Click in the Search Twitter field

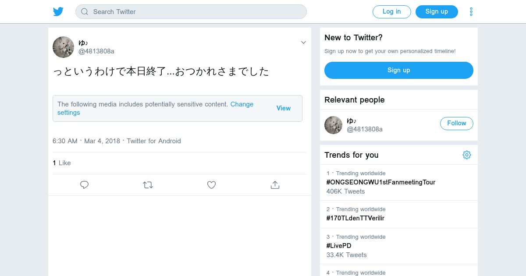(197, 12)
